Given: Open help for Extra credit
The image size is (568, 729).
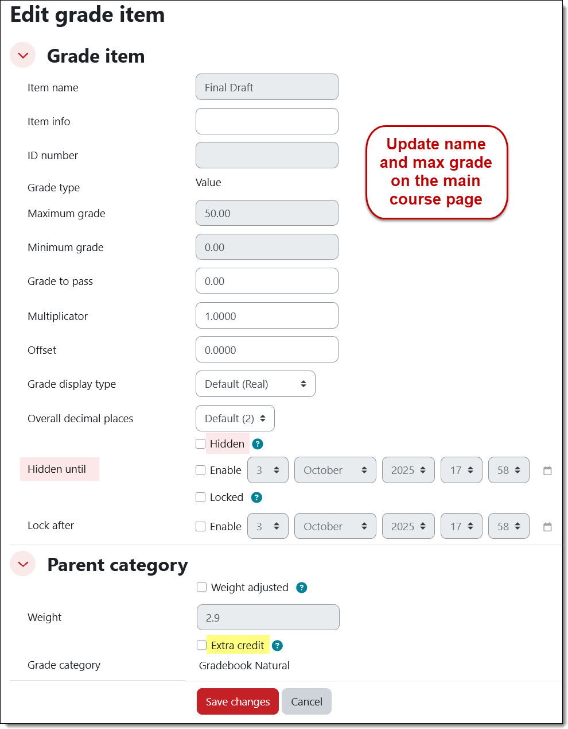Looking at the screenshot, I should point(277,646).
